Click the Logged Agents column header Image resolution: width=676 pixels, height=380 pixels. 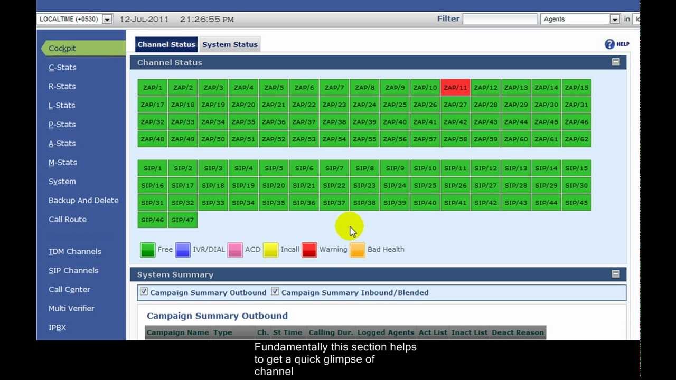click(x=386, y=332)
